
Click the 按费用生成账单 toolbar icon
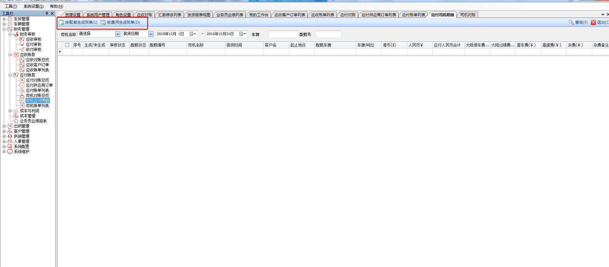click(103, 23)
